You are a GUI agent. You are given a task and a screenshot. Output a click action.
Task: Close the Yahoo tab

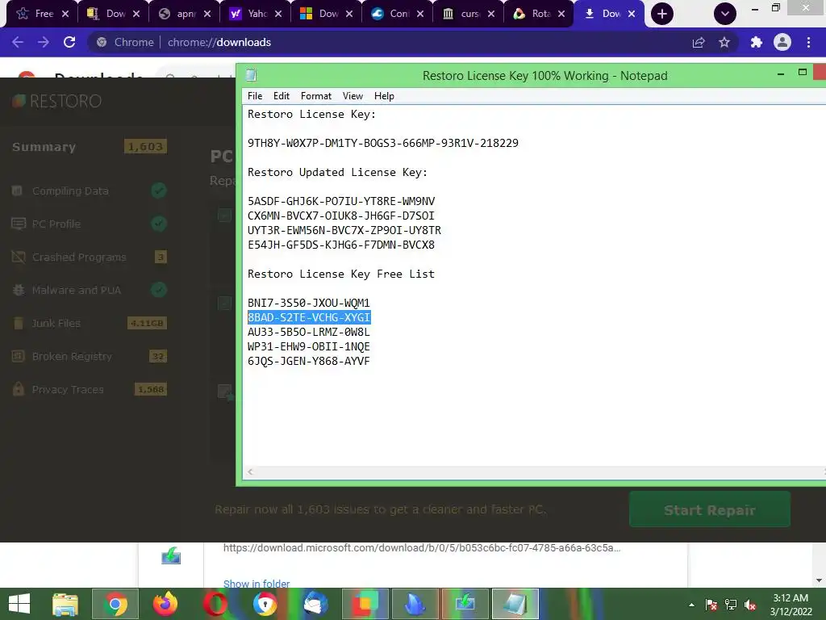(278, 14)
